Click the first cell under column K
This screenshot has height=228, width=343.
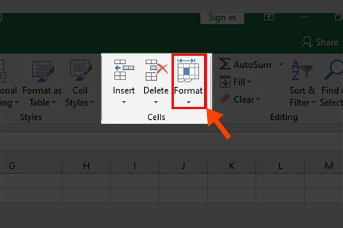(232, 181)
